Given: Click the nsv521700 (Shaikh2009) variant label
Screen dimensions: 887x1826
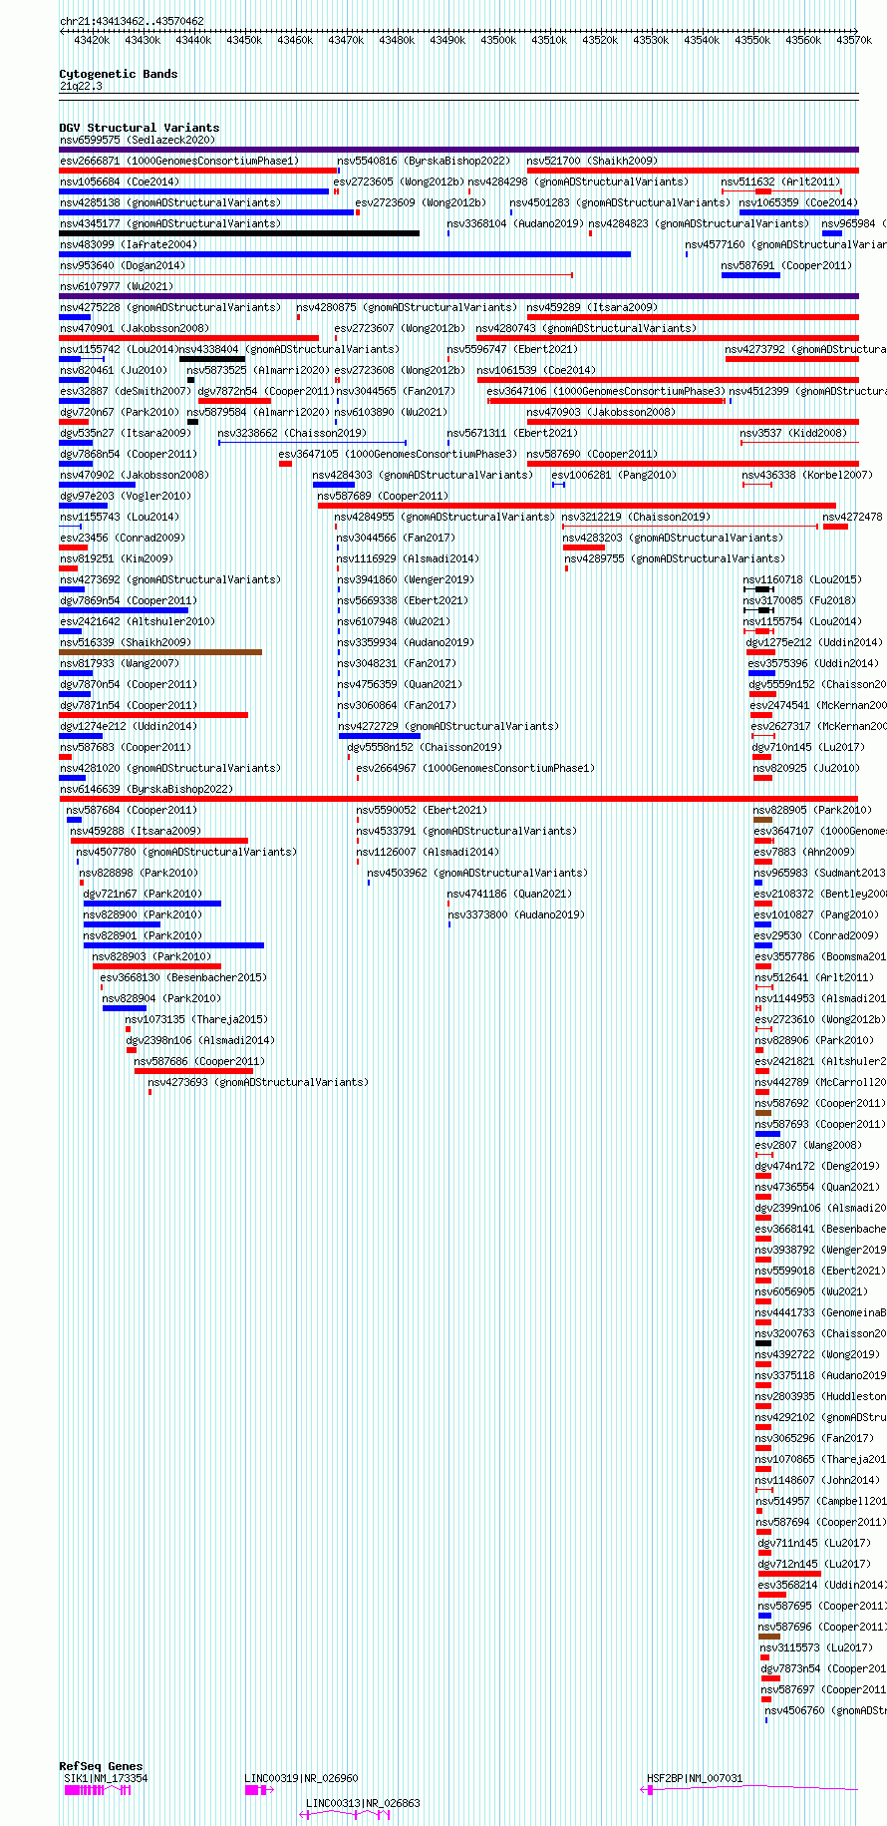Looking at the screenshot, I should tap(592, 162).
